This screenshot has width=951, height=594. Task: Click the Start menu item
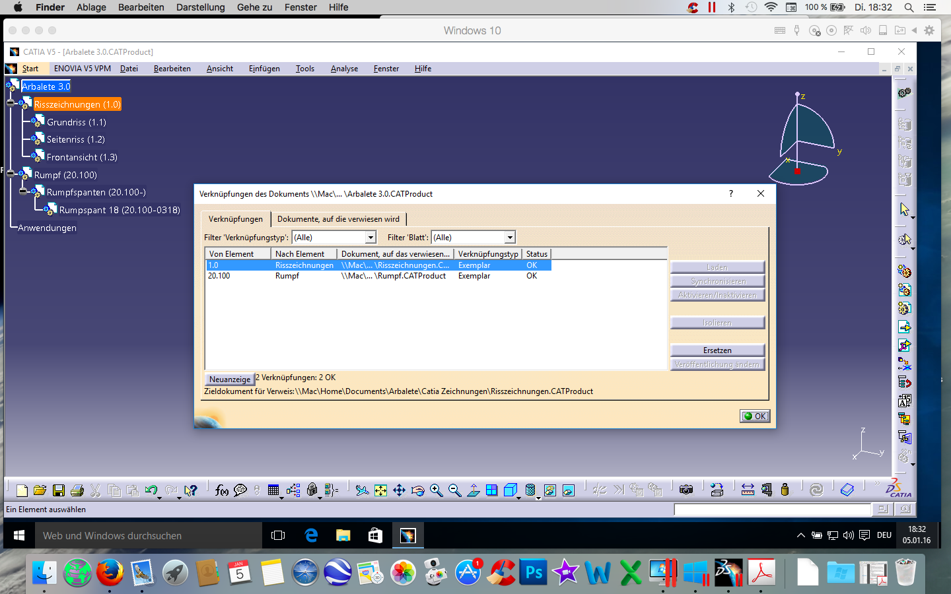pyautogui.click(x=30, y=69)
